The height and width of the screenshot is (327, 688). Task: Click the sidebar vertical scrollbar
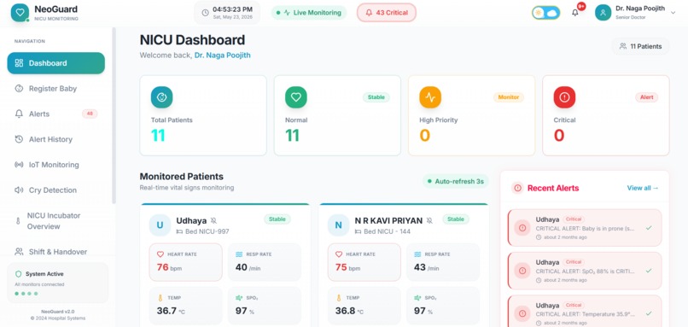coord(114,115)
